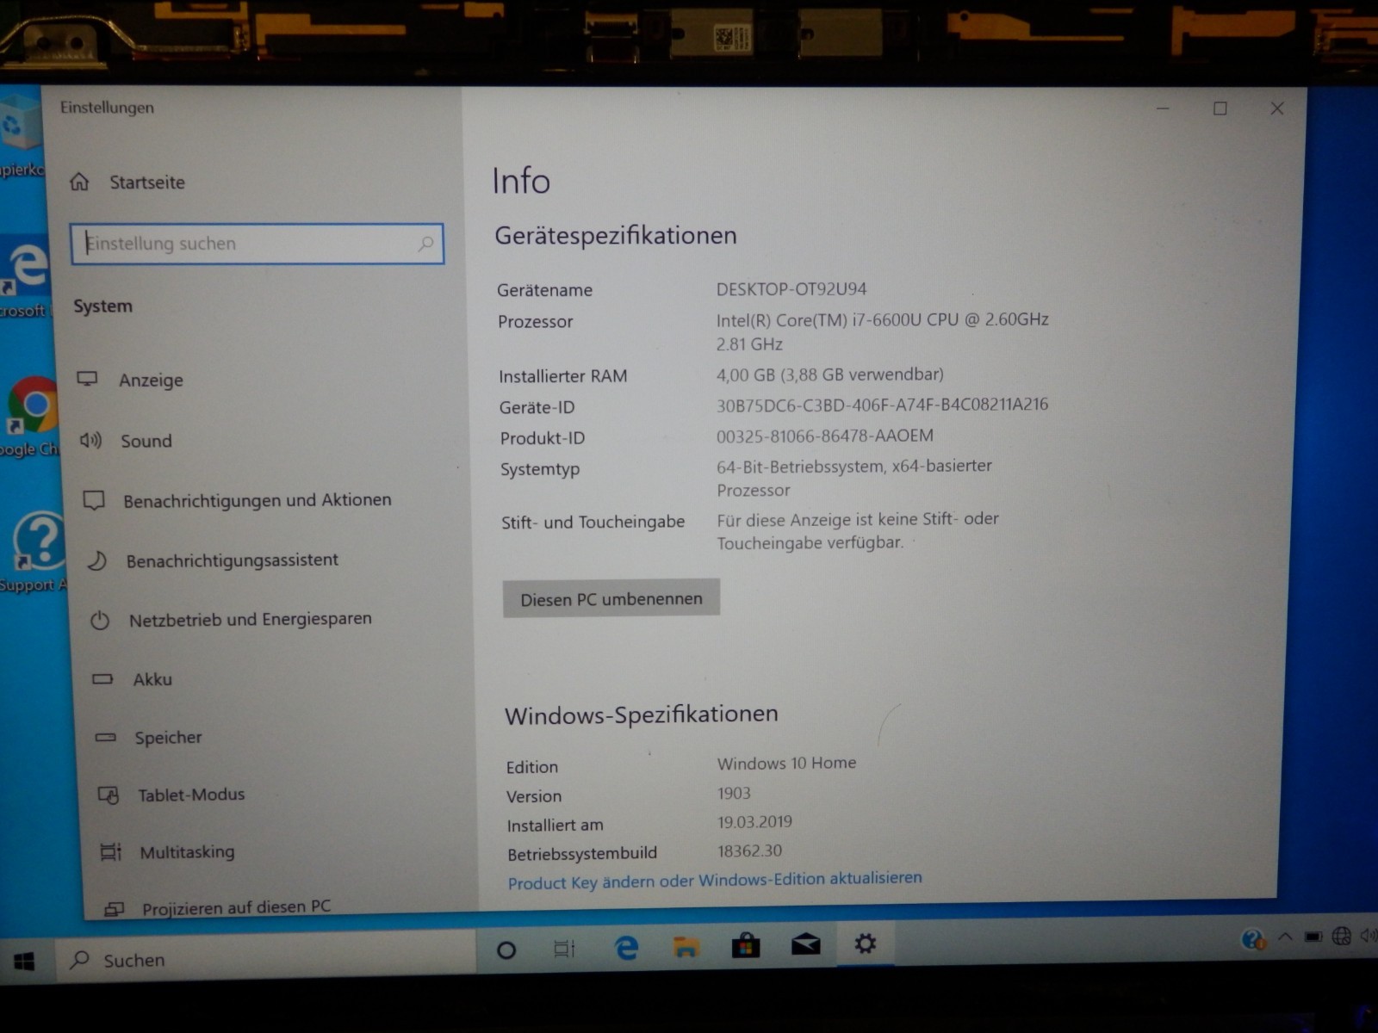
Task: Select Tablet-Modus settings
Action: tap(191, 795)
